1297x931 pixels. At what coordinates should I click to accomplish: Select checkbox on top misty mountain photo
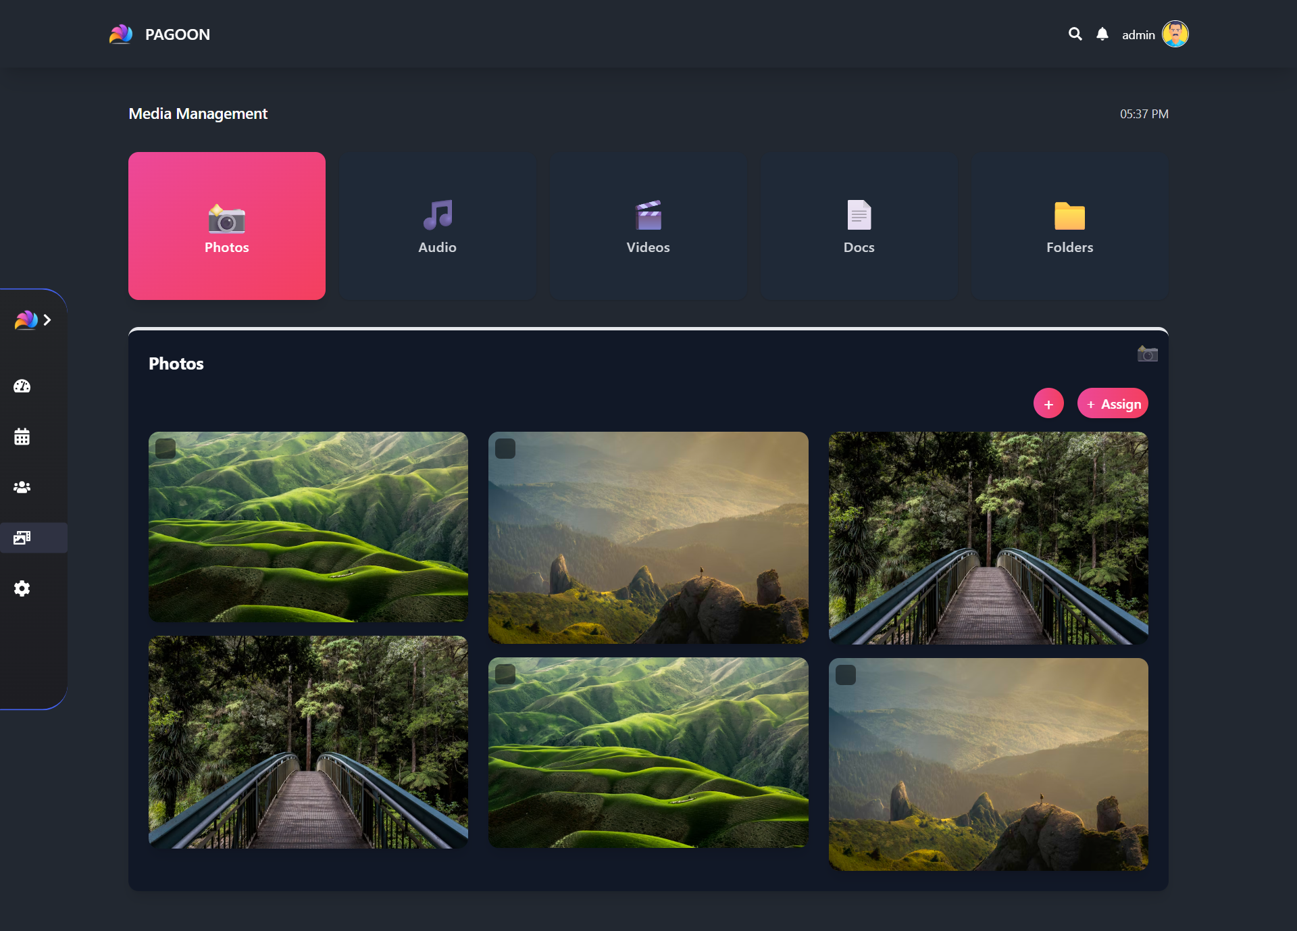505,449
